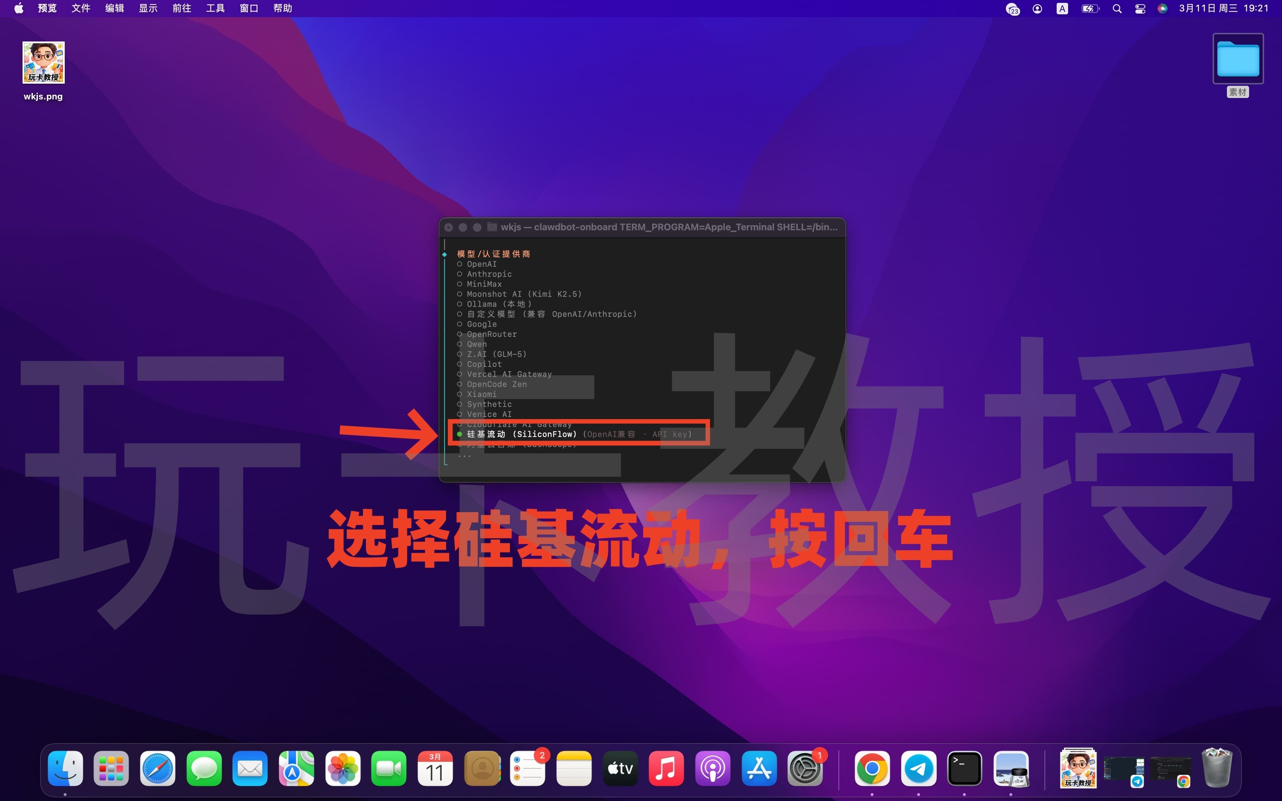The height and width of the screenshot is (801, 1282).
Task: Activate Siri from the menu bar
Action: tap(1162, 8)
